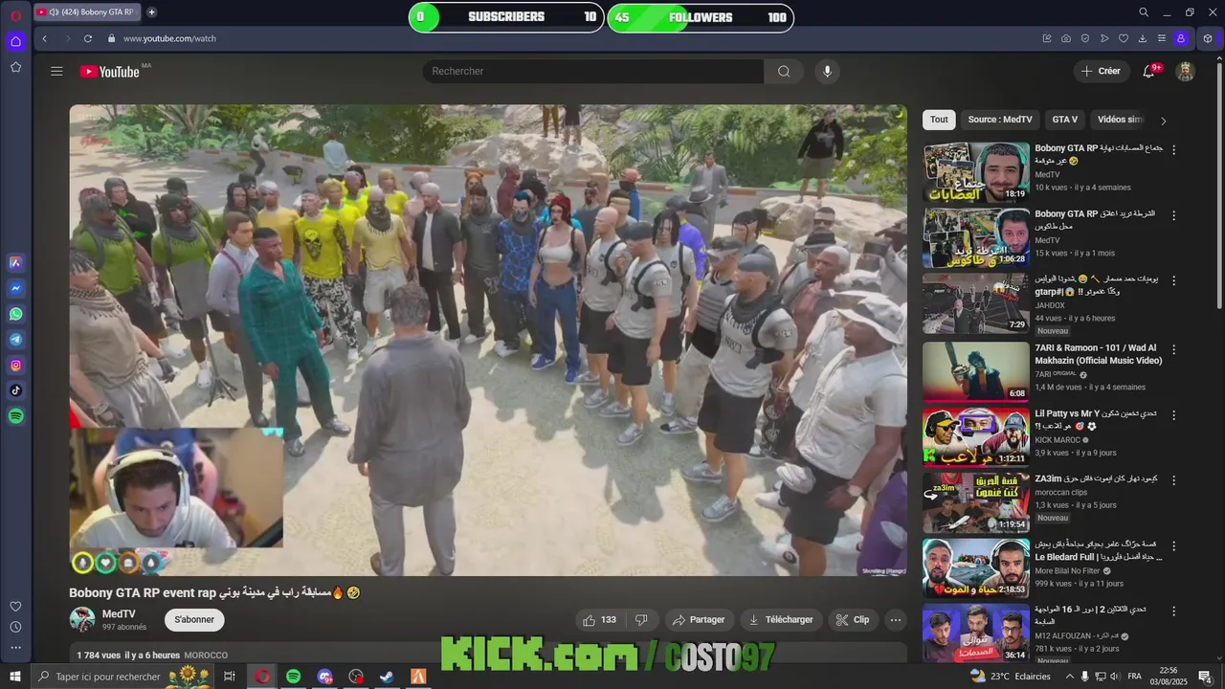Go back to the previous page
The width and height of the screenshot is (1225, 689).
point(44,38)
